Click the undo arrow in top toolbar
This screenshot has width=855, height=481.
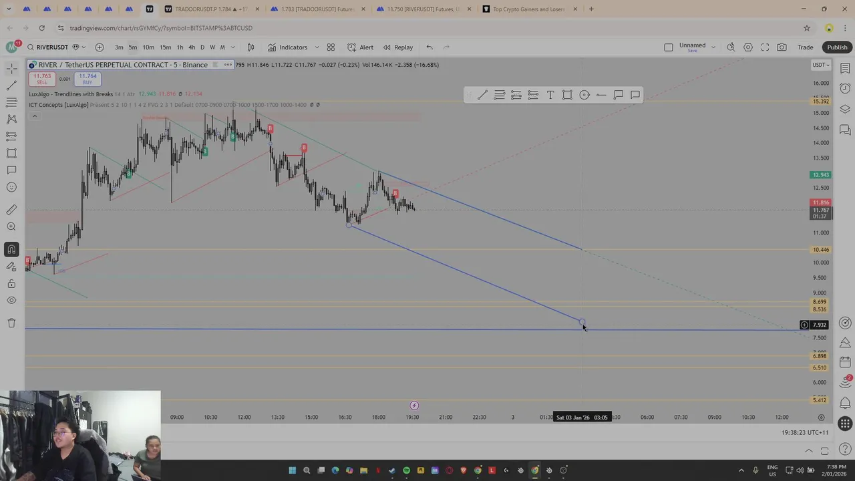point(430,47)
